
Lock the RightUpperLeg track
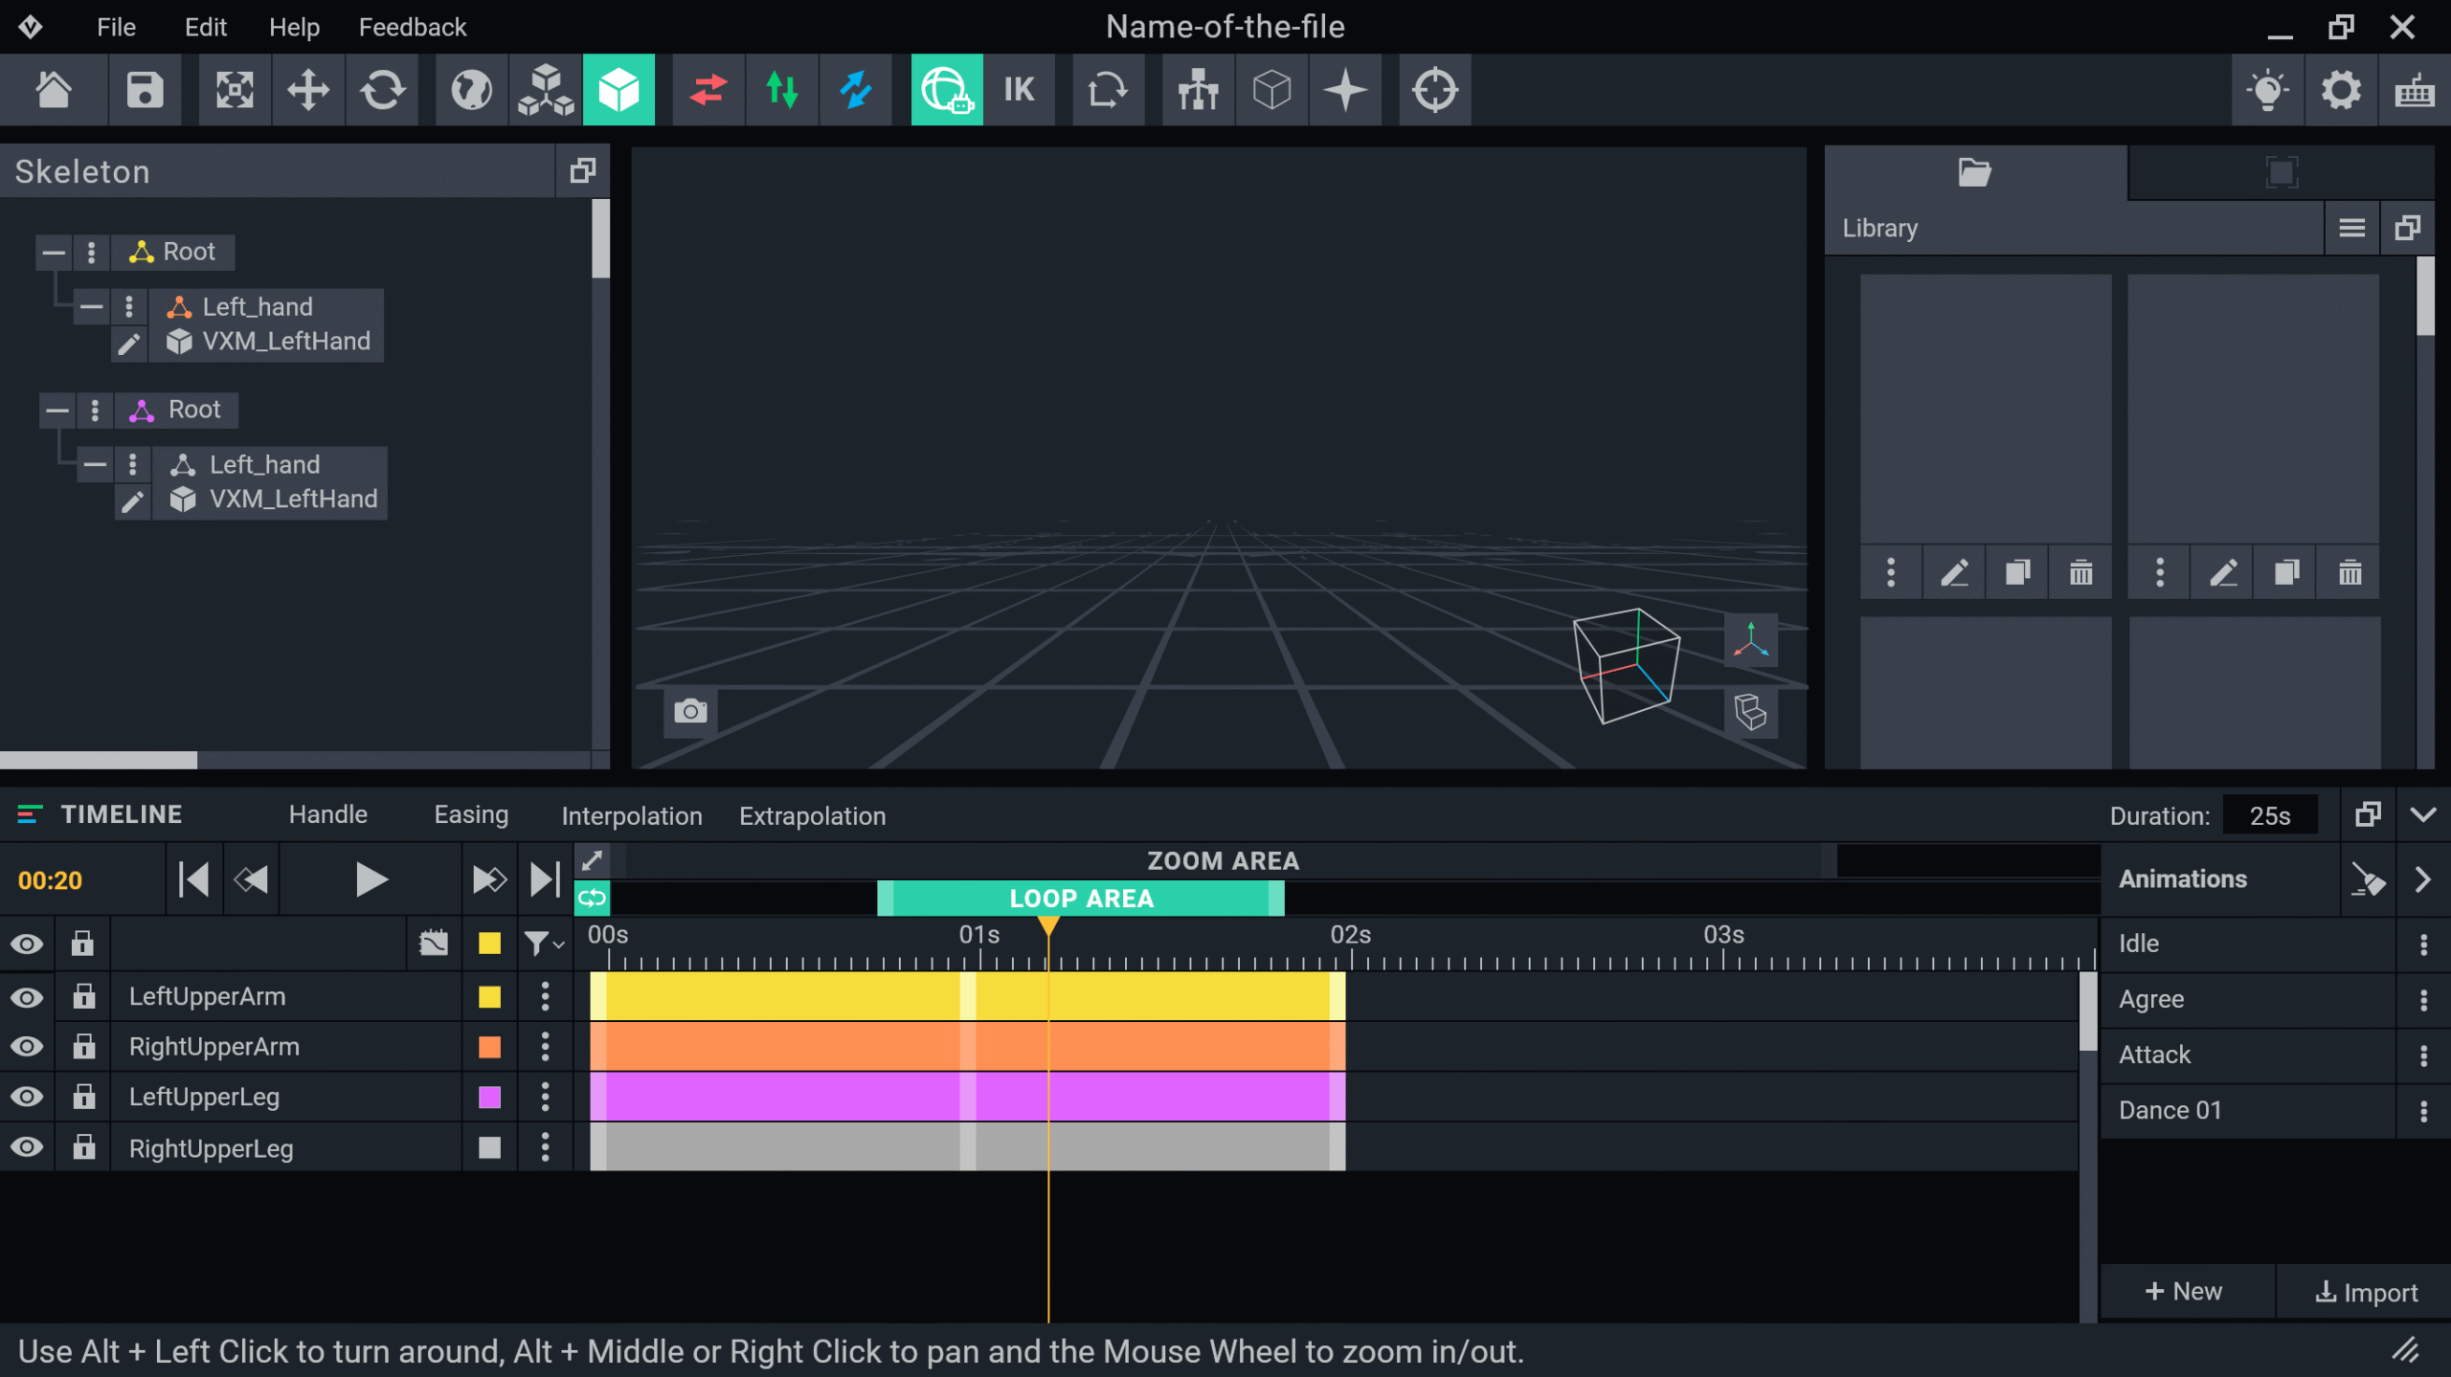click(82, 1147)
